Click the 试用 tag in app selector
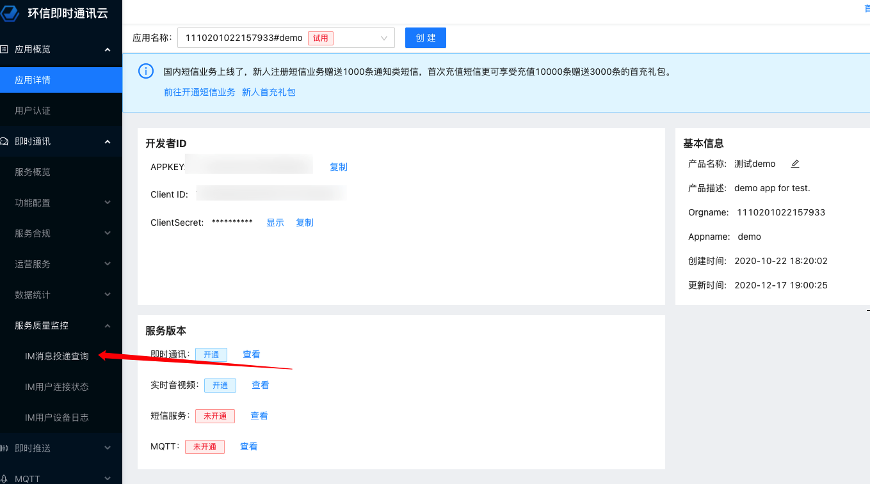Image resolution: width=870 pixels, height=484 pixels. coord(321,38)
